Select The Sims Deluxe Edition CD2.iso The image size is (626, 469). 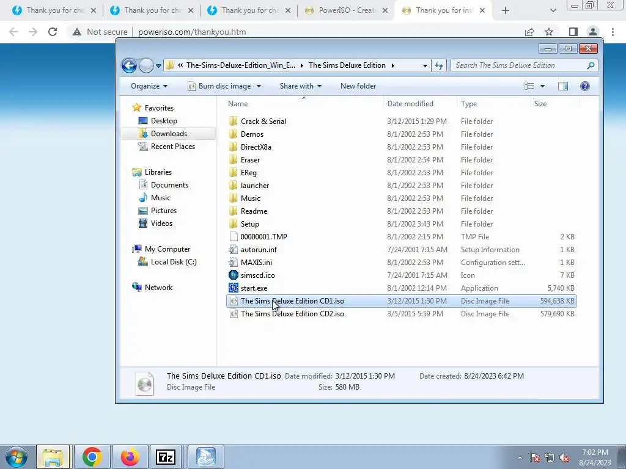pos(402,314)
